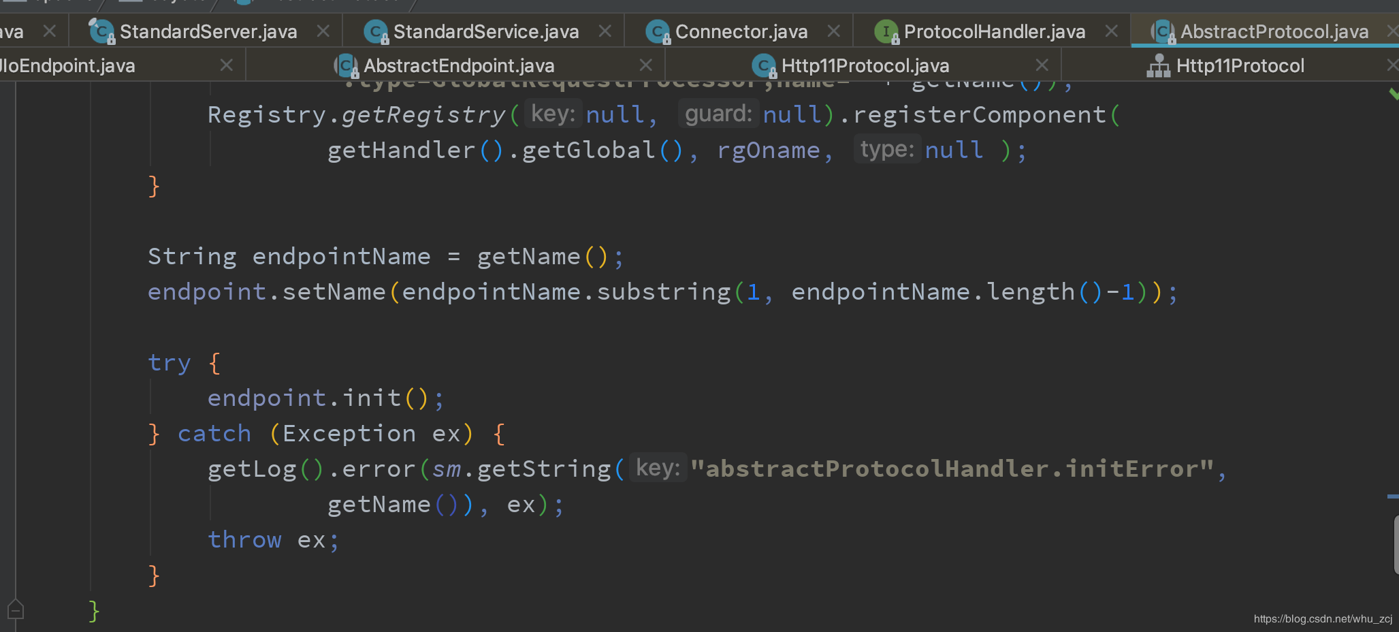The image size is (1399, 632).
Task: Click the getGlobal() call
Action: (x=602, y=150)
